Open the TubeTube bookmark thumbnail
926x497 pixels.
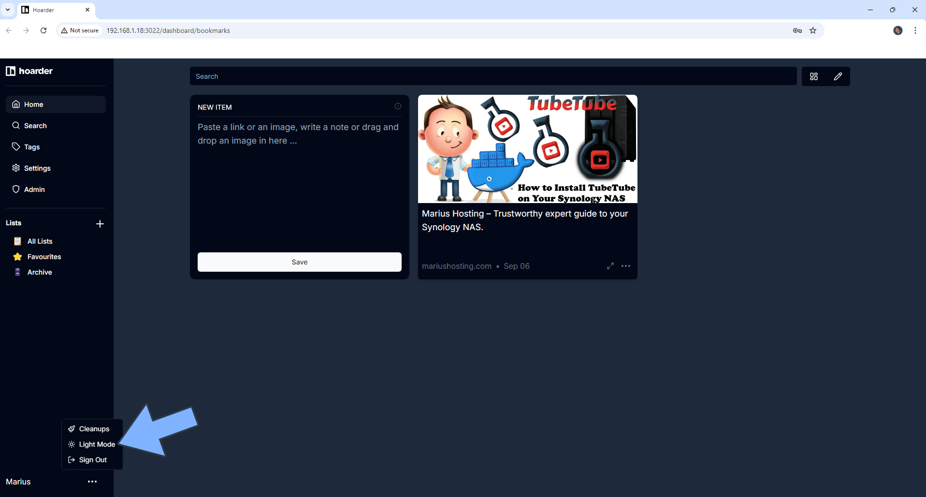(x=528, y=149)
